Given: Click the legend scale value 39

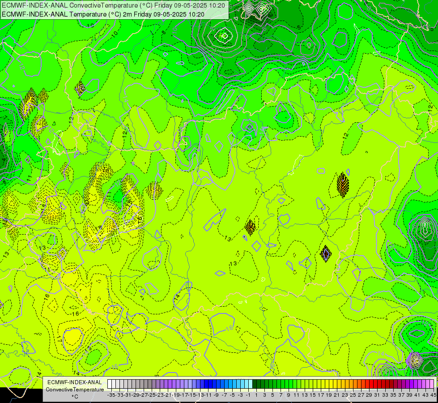Looking at the screenshot, I should click(x=409, y=395).
